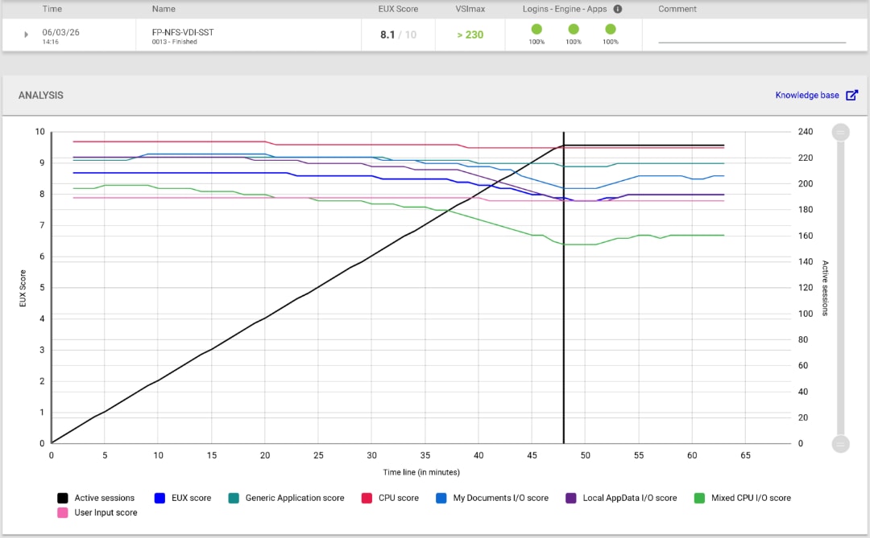This screenshot has width=870, height=538.
Task: Click the middle green status dot under Engine
Action: 574,30
